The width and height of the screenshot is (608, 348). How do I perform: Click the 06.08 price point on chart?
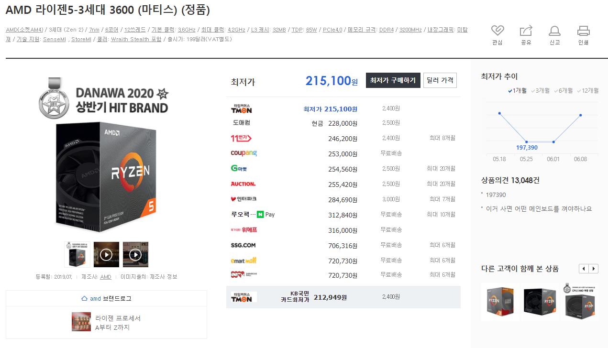[x=581, y=115]
